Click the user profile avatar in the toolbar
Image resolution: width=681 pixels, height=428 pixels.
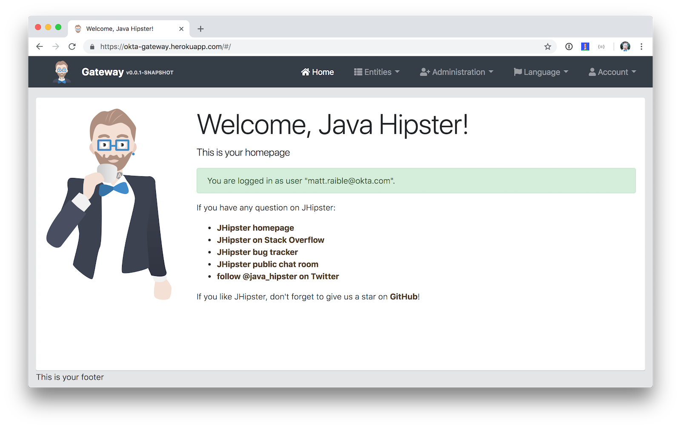pyautogui.click(x=625, y=47)
